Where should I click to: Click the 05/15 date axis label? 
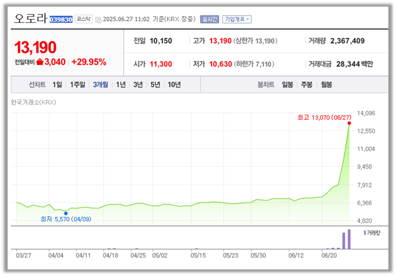click(198, 256)
